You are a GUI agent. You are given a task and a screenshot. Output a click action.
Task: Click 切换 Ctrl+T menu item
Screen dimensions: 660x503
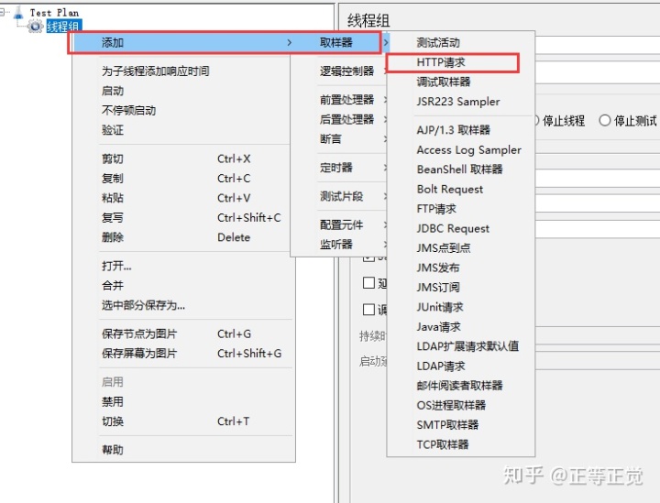point(183,421)
